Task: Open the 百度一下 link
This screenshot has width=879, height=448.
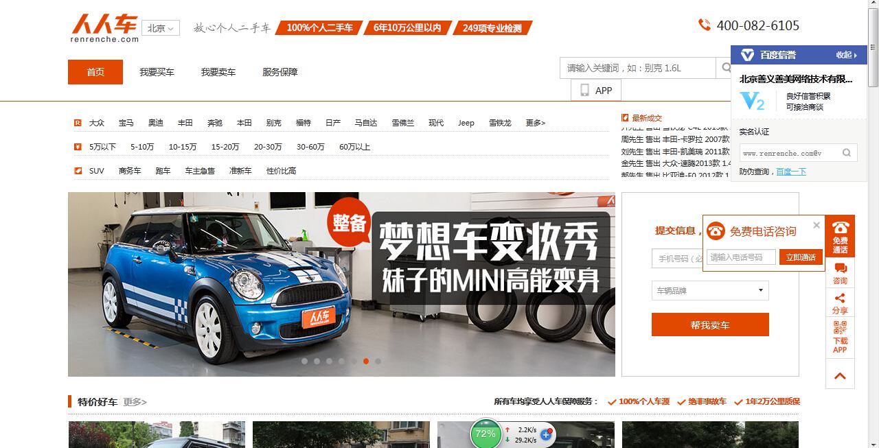Action: pyautogui.click(x=791, y=172)
